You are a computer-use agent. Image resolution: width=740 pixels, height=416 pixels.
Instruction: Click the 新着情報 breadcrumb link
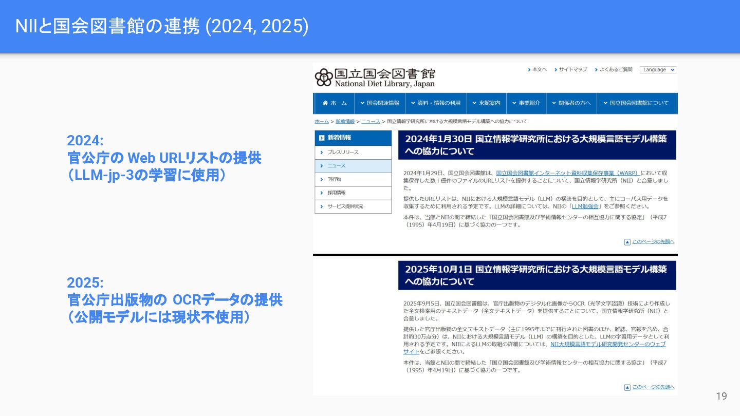pos(345,122)
